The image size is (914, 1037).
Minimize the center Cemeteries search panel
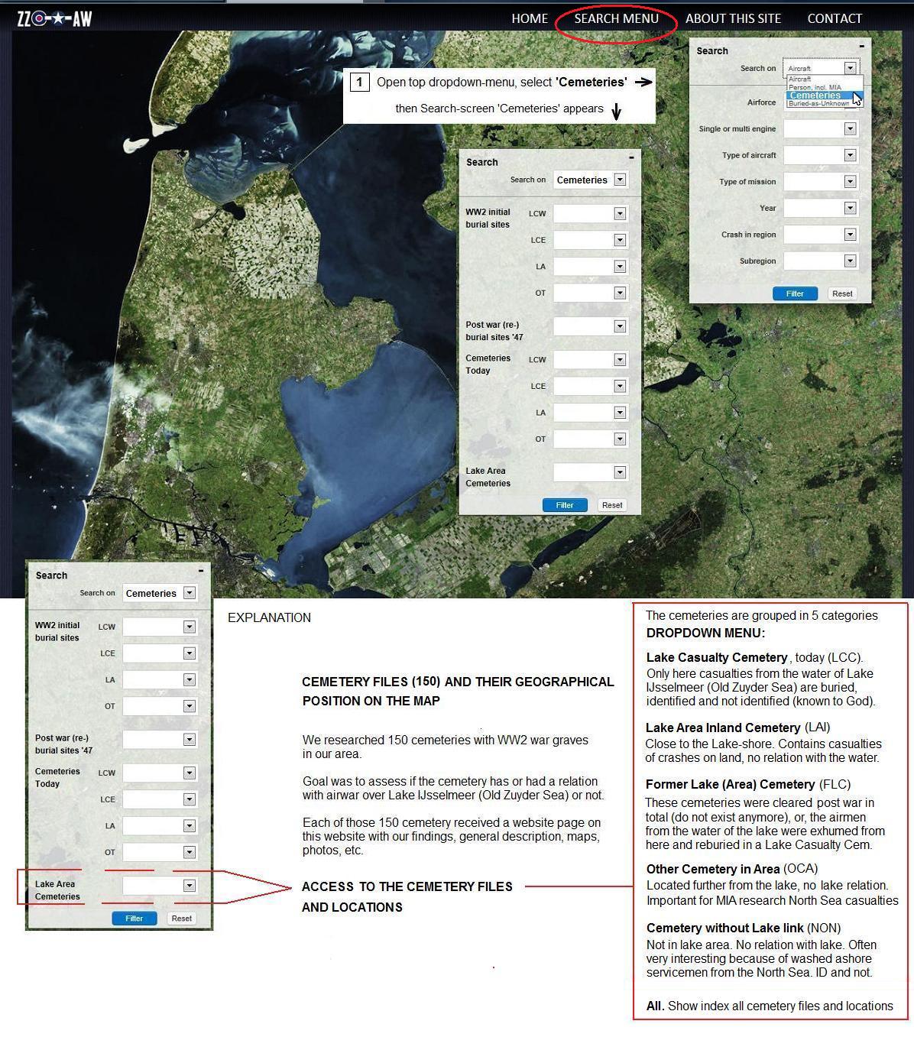[631, 157]
